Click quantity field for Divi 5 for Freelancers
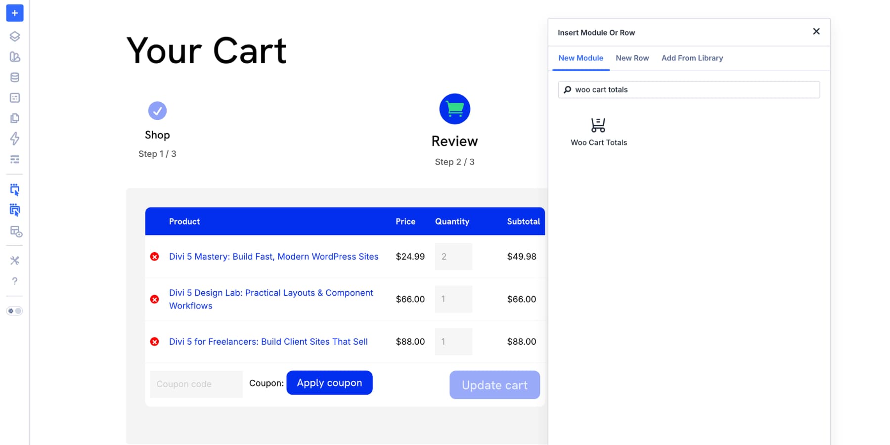890x445 pixels. pyautogui.click(x=453, y=342)
